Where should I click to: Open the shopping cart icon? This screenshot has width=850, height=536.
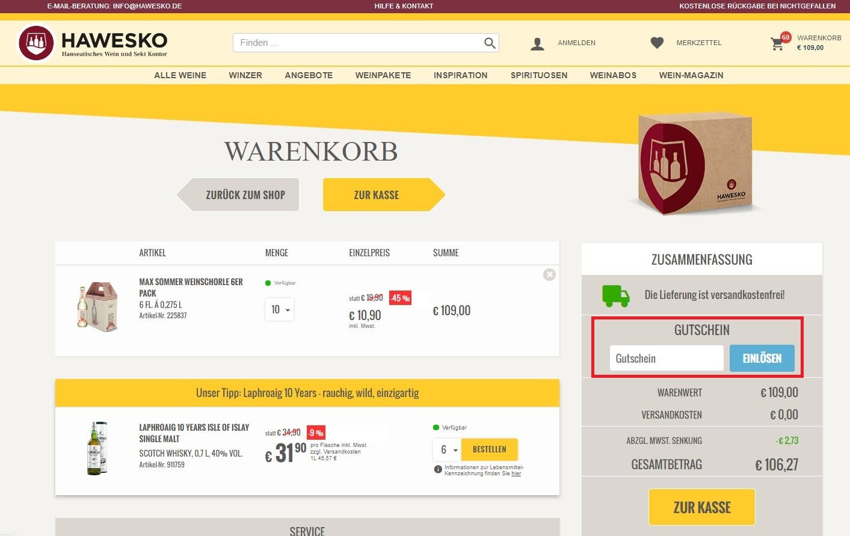pos(777,44)
